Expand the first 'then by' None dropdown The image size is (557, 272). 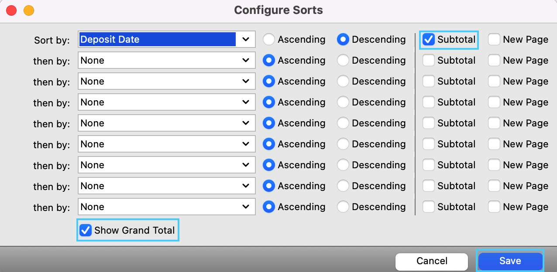click(166, 60)
